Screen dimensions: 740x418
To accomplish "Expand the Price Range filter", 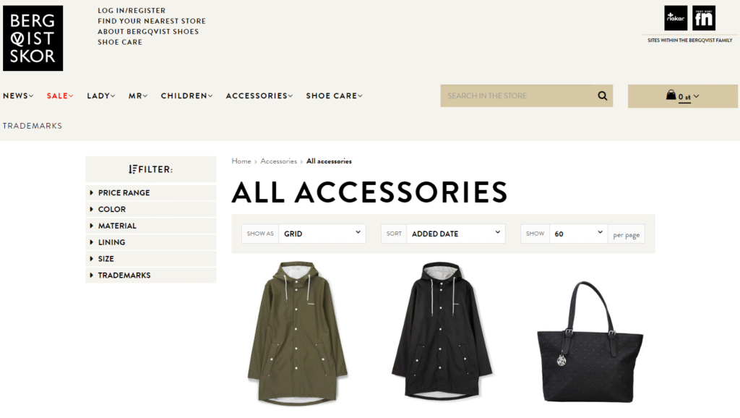I will pyautogui.click(x=151, y=192).
